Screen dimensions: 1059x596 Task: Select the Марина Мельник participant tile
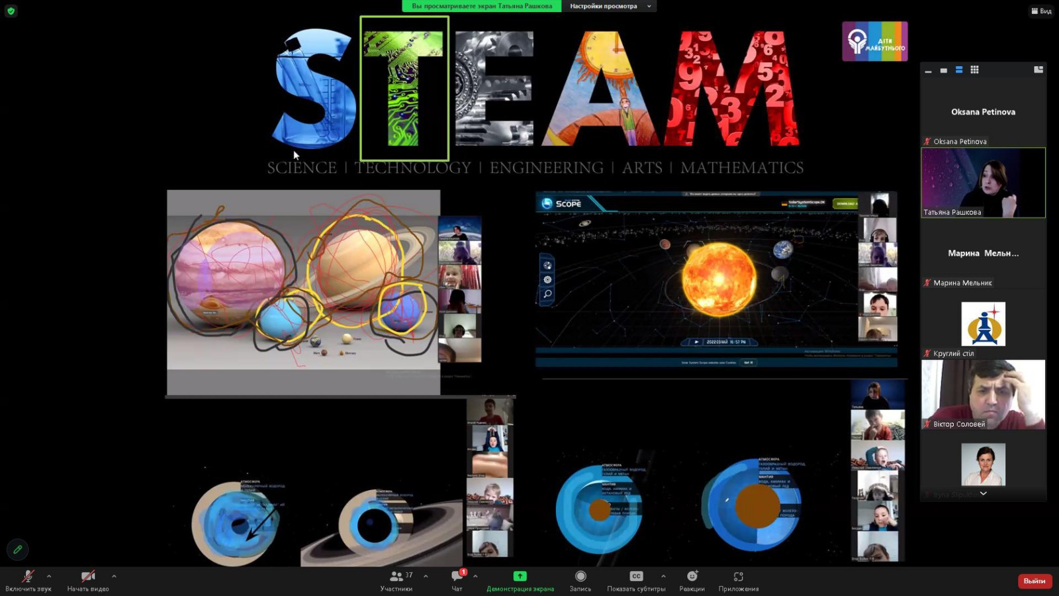(983, 254)
